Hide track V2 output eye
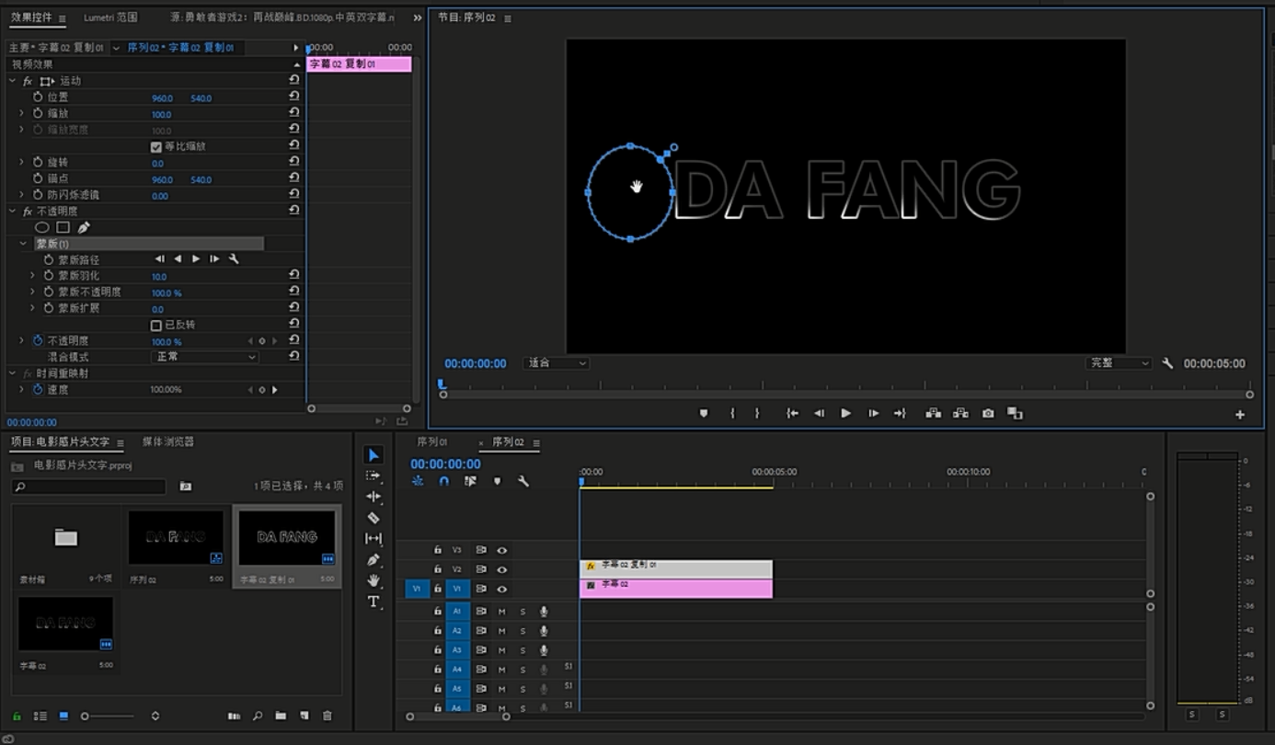Viewport: 1275px width, 745px height. tap(502, 569)
